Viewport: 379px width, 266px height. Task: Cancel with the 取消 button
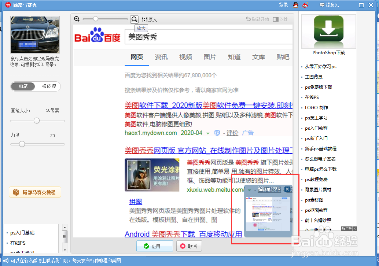(x=189, y=246)
